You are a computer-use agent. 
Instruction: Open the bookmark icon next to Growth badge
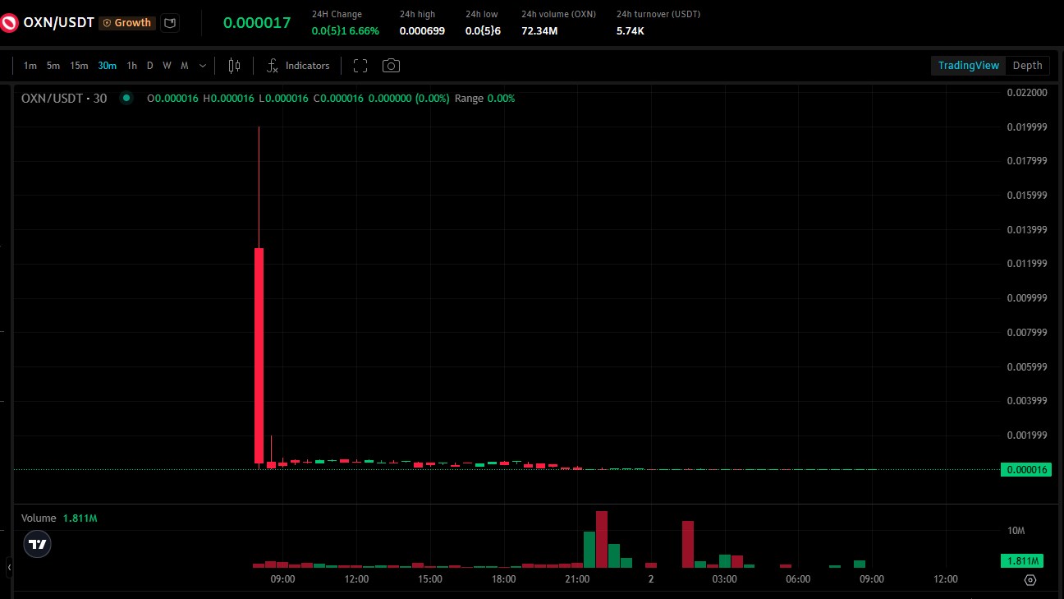170,23
